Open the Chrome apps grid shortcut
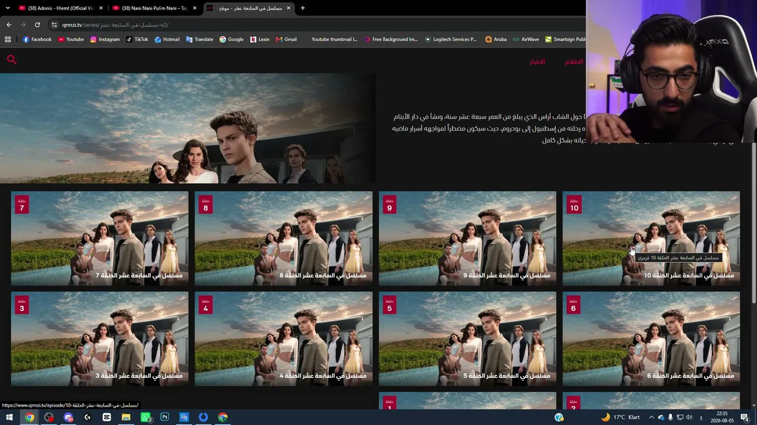757x425 pixels. (x=8, y=40)
